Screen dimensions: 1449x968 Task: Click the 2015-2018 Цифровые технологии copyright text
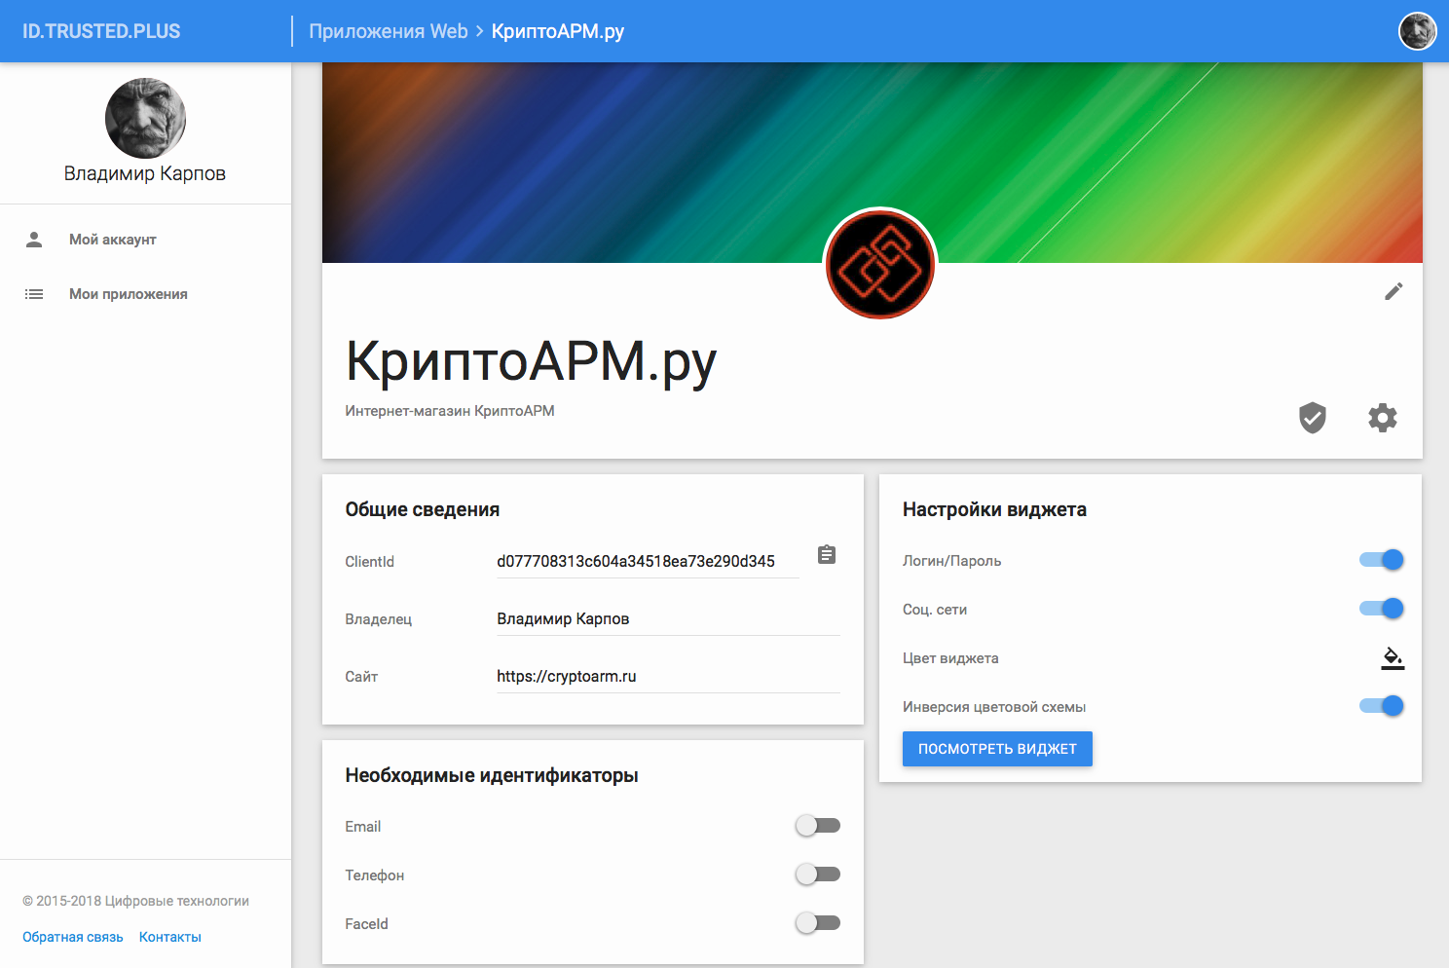[x=136, y=901]
